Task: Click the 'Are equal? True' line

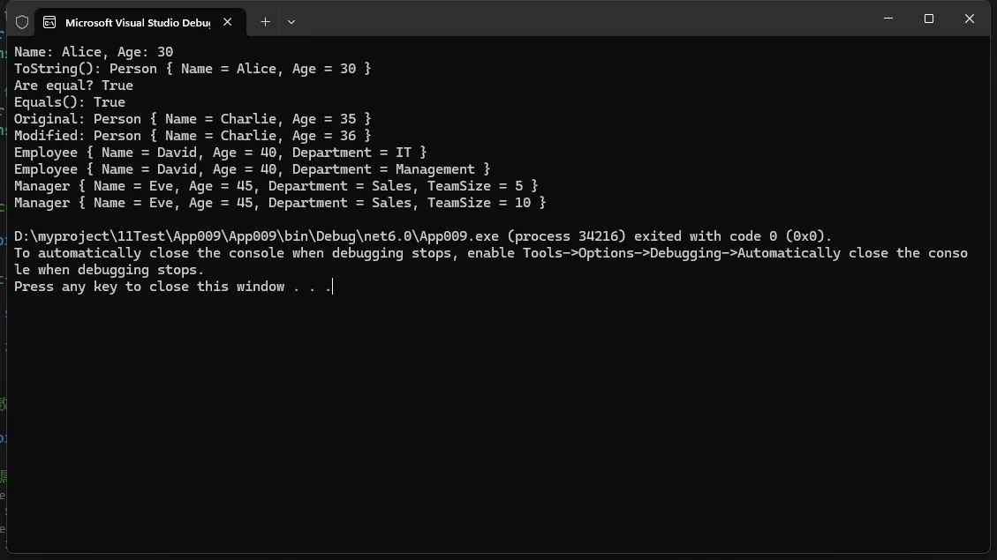Action: pyautogui.click(x=74, y=86)
